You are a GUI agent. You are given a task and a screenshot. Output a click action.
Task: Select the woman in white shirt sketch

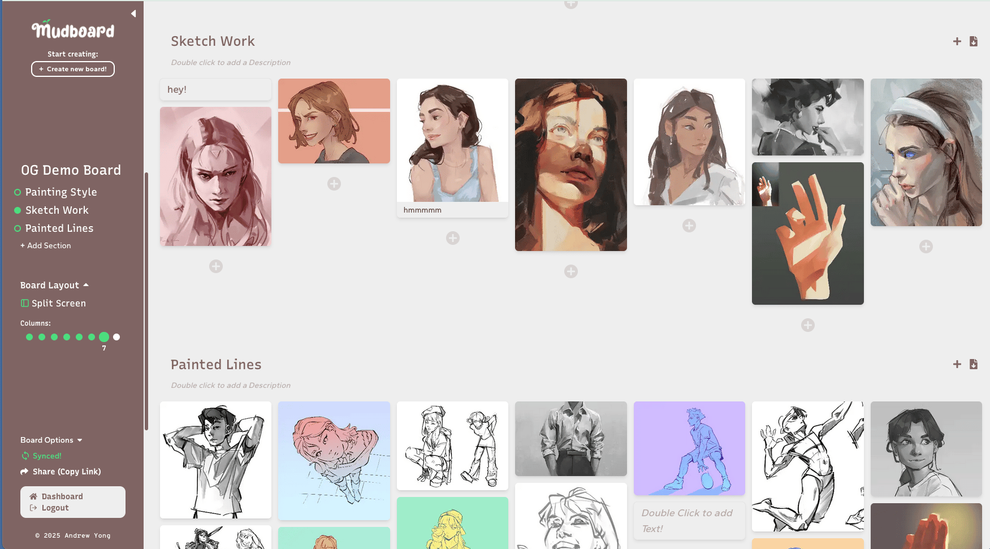(689, 142)
